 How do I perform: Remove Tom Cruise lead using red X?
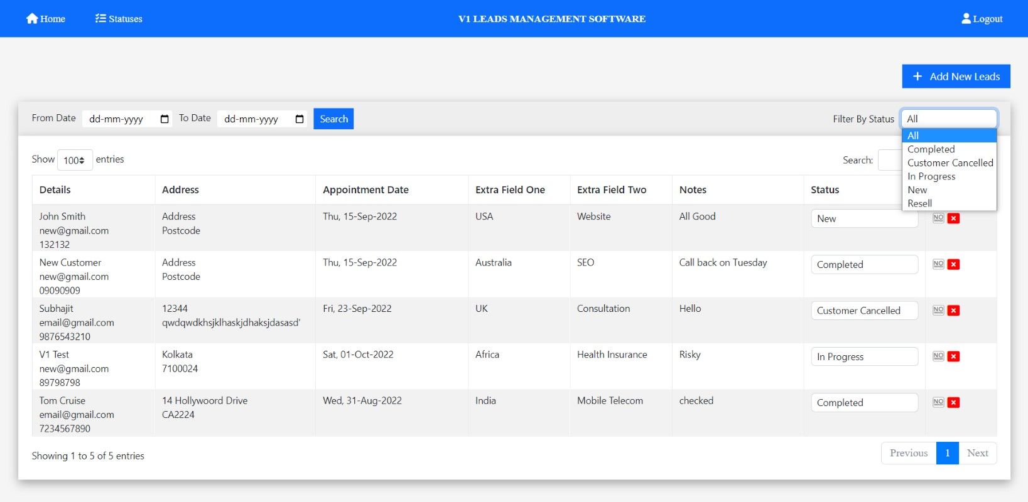pos(953,403)
